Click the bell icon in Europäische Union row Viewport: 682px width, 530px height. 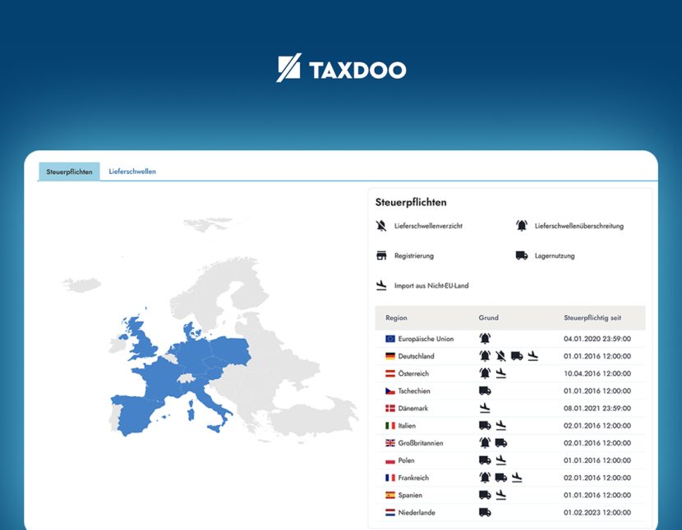[x=485, y=338]
